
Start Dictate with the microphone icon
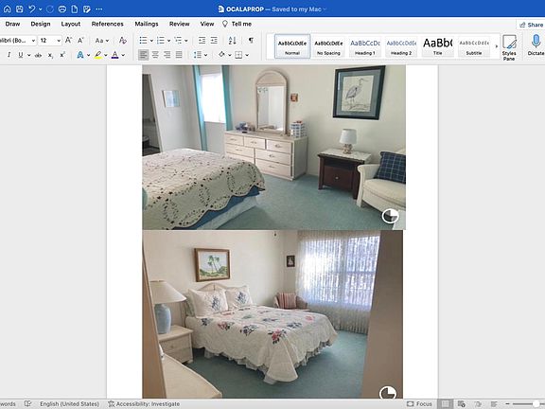[536, 45]
